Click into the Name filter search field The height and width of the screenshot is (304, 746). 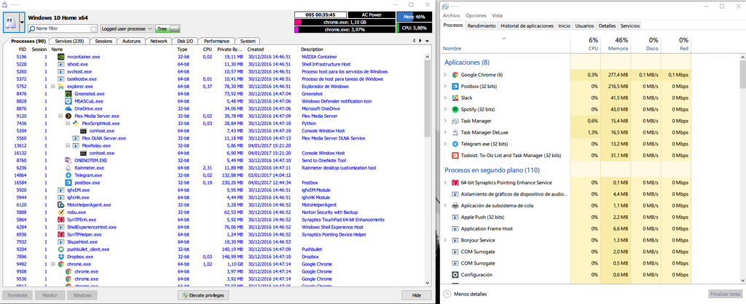pos(63,29)
